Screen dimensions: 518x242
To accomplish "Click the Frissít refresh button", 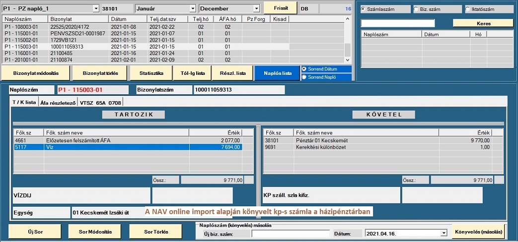I will click(x=280, y=8).
